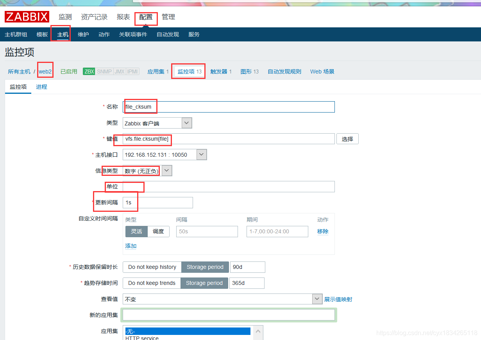Go to 模板 submenu
The image size is (481, 340).
click(x=42, y=34)
